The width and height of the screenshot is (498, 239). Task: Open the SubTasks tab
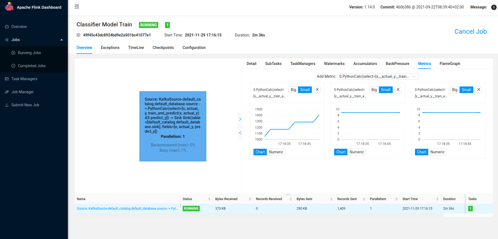pyautogui.click(x=273, y=64)
